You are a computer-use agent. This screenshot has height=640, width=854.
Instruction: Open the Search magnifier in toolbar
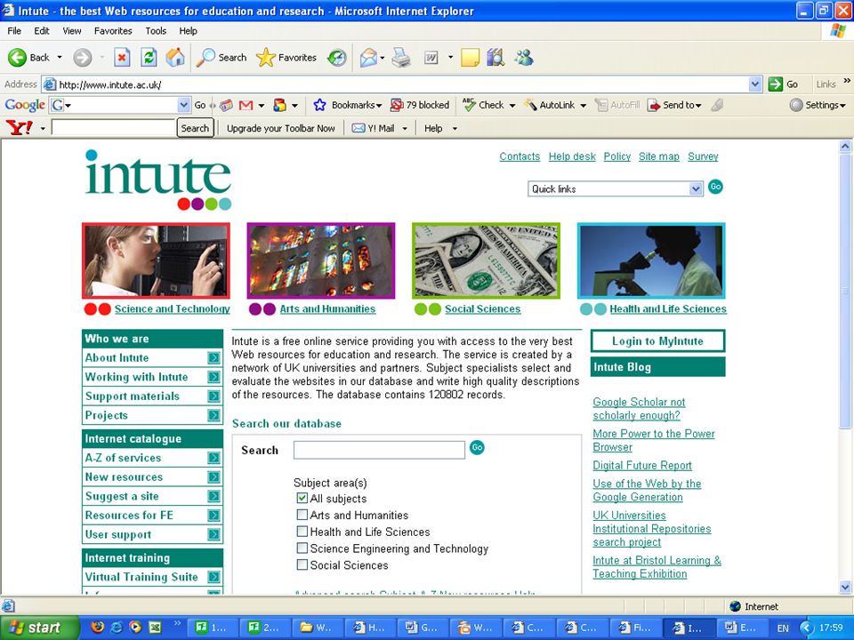coord(205,57)
